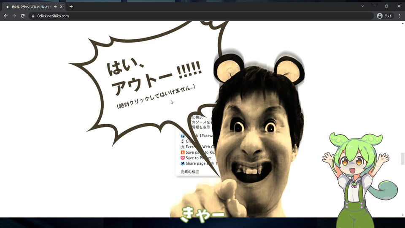Click the forward navigation arrow
405x228 pixels.
point(14,16)
